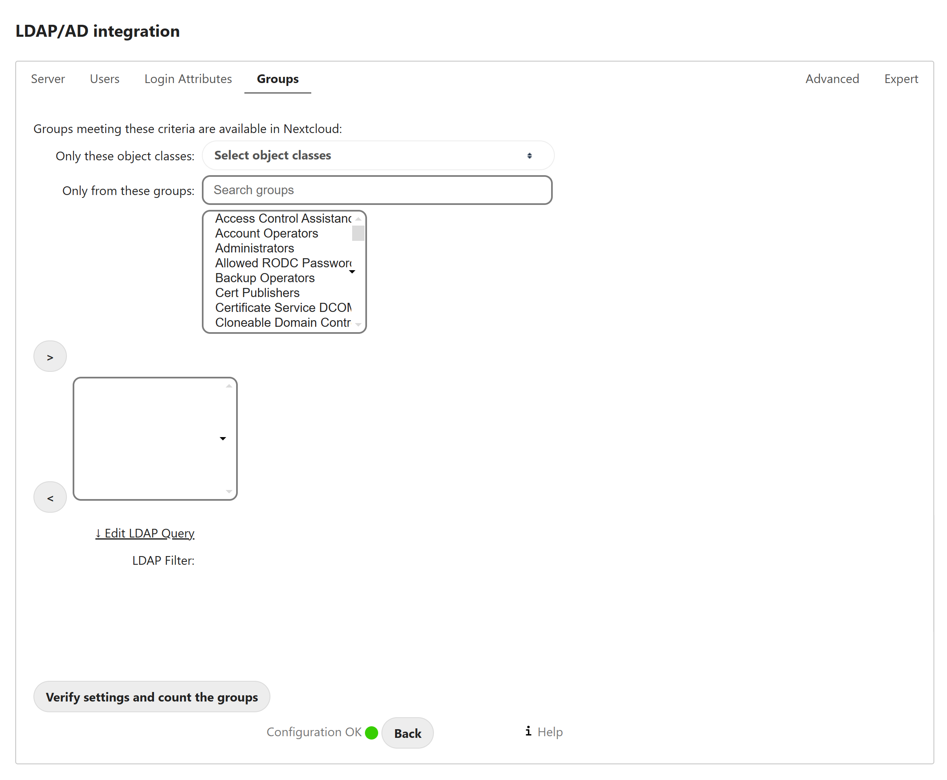Open the Select object classes dropdown
Screen dimensions: 947x780
coord(377,155)
